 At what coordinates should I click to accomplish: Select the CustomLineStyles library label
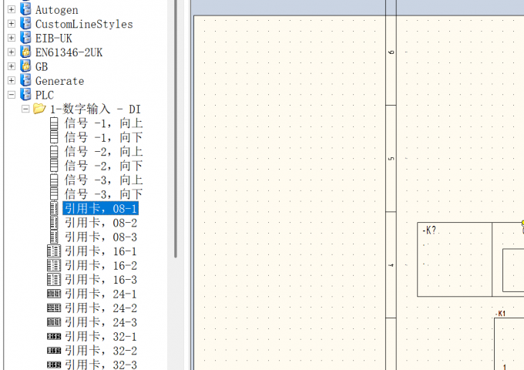tap(84, 24)
